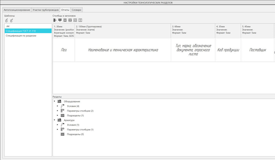Click the Поставщик header cell
The height and width of the screenshot is (160, 275).
point(258,50)
